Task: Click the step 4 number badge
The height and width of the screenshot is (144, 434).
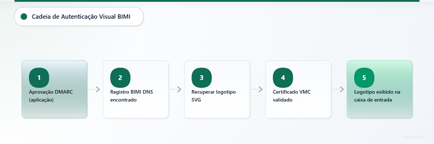Action: point(283,77)
